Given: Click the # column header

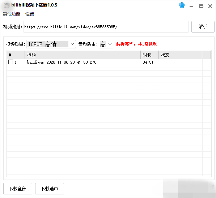Looking at the screenshot, I should [16, 55].
